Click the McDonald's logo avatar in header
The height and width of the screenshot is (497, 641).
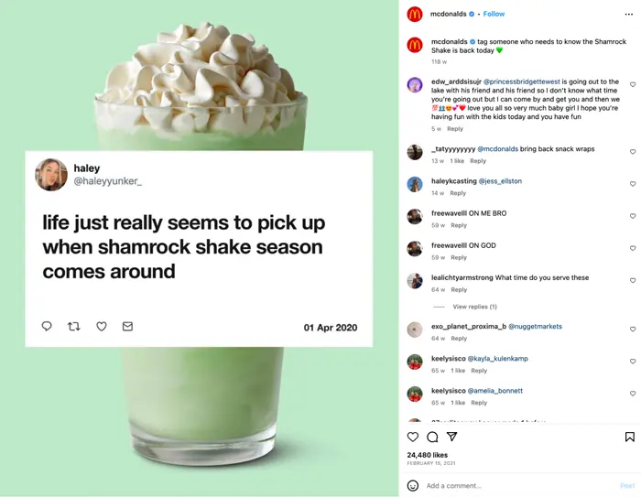[x=415, y=15]
